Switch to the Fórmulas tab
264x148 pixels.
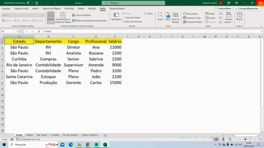point(69,9)
